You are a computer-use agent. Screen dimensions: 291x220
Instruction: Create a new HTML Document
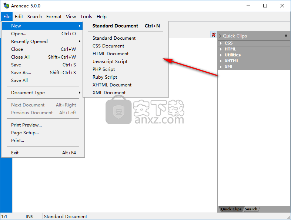[x=126, y=54]
